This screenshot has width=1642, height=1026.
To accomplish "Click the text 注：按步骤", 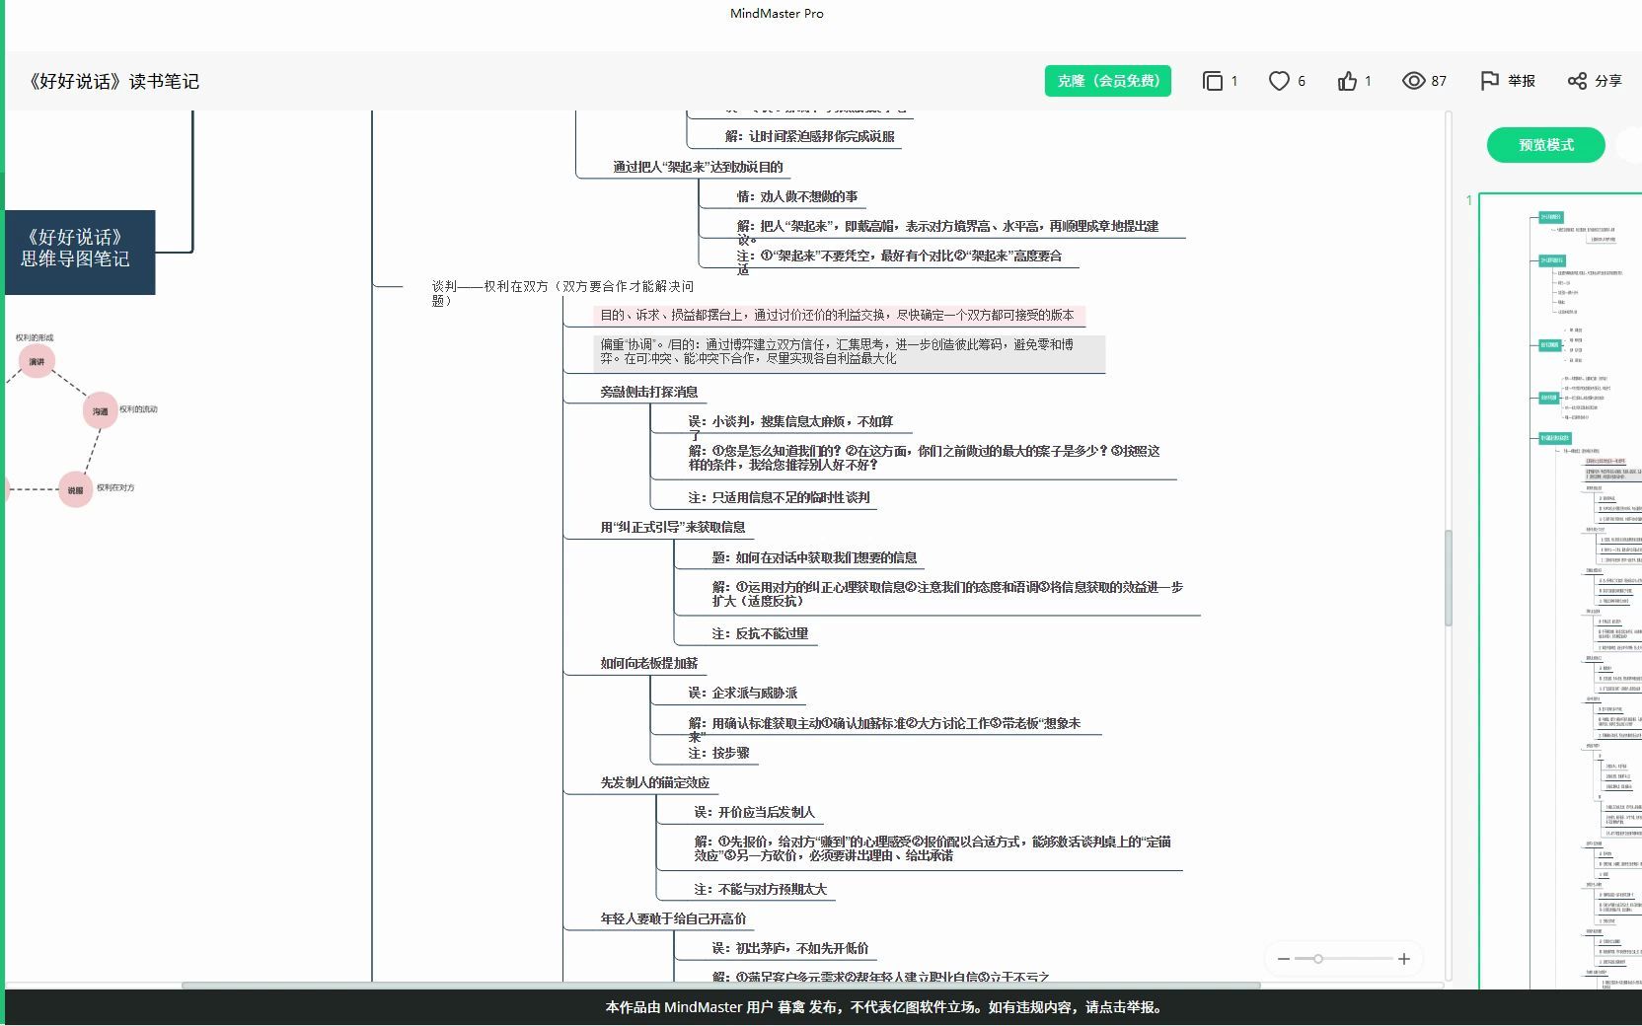I will [718, 753].
